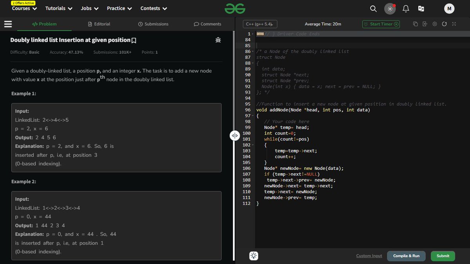Viewport: 470px width, 264px height.
Task: Click the LinkedList: 1<->2<->3<->4 text
Action: click(x=47, y=208)
